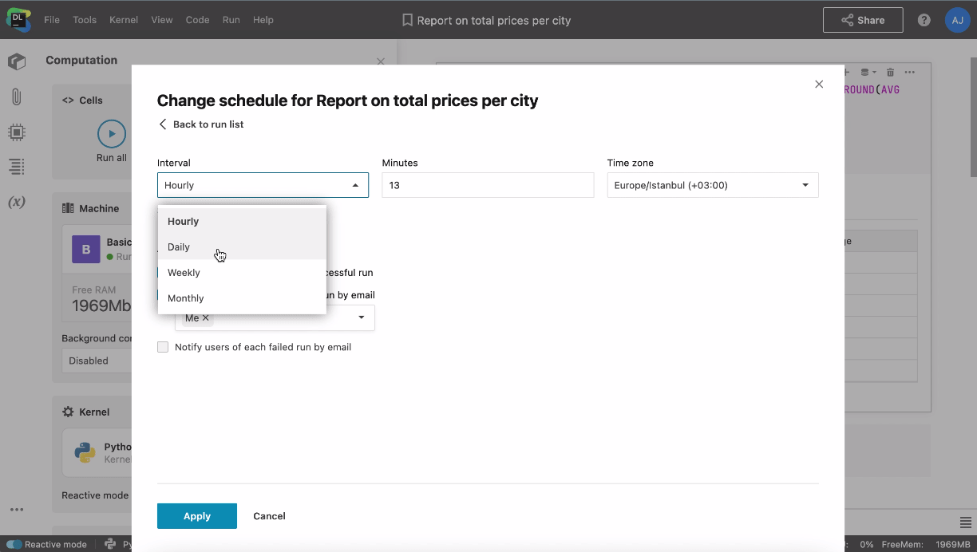The height and width of the screenshot is (552, 977).
Task: Click the Minutes input field
Action: [488, 185]
